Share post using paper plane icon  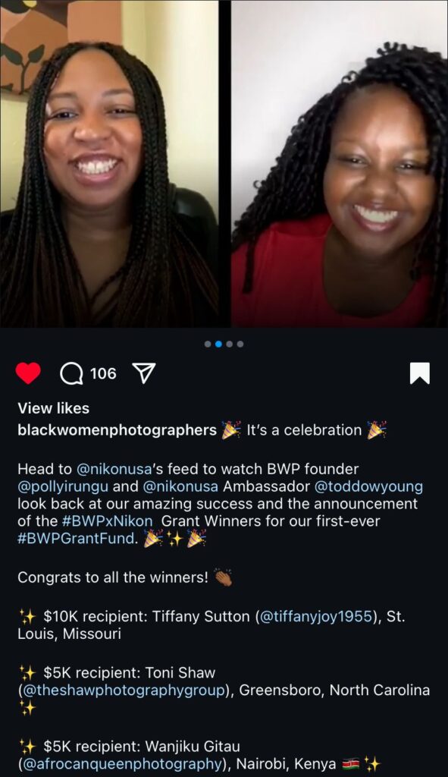click(x=144, y=373)
